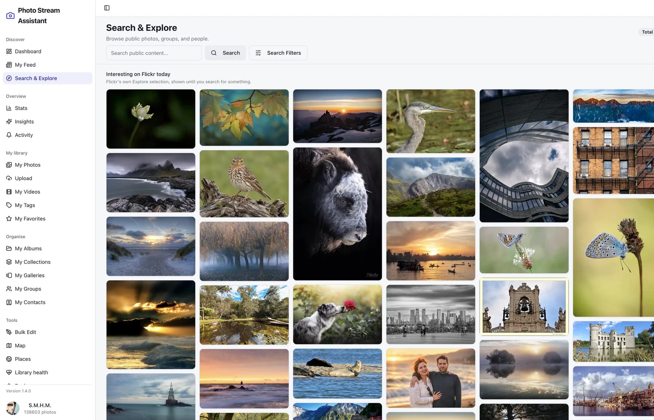Click the Map icon in Tools
654x420 pixels.
click(9, 346)
